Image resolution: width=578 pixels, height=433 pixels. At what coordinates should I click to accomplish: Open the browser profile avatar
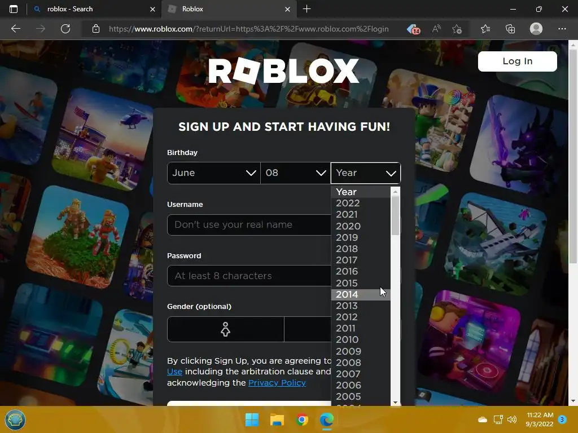(x=536, y=29)
